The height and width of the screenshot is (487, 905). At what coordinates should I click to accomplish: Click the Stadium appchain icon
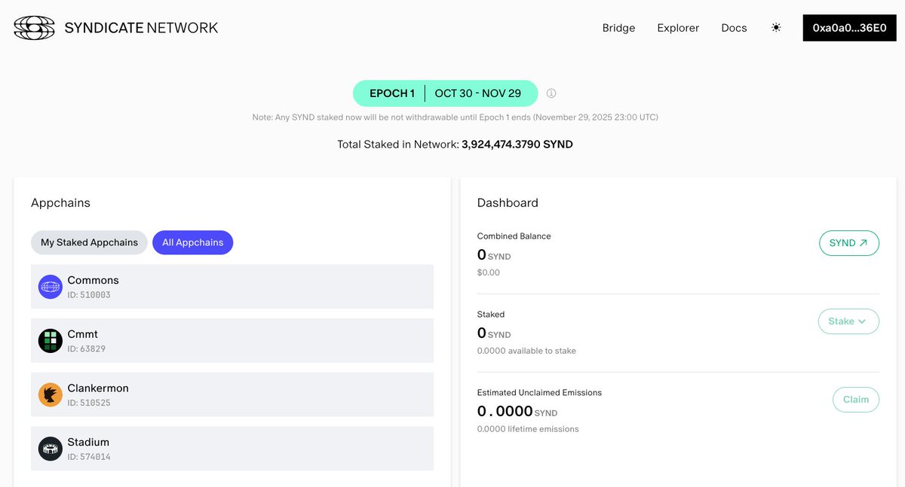coord(51,449)
